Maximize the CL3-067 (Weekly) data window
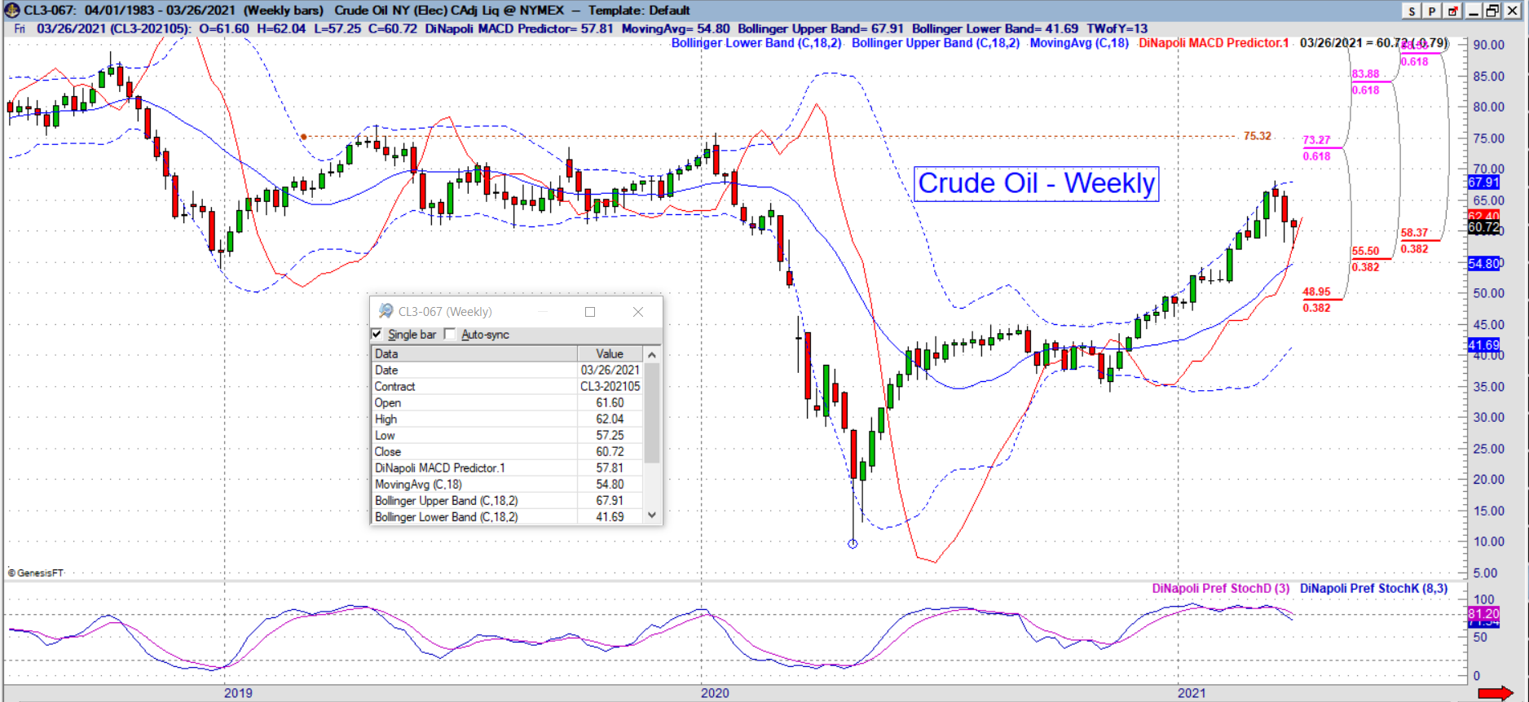 point(590,312)
